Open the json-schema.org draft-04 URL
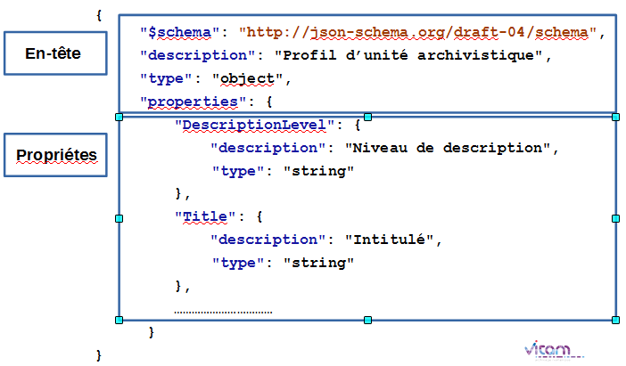Viewport: 626px width, 366px height. pos(421,33)
